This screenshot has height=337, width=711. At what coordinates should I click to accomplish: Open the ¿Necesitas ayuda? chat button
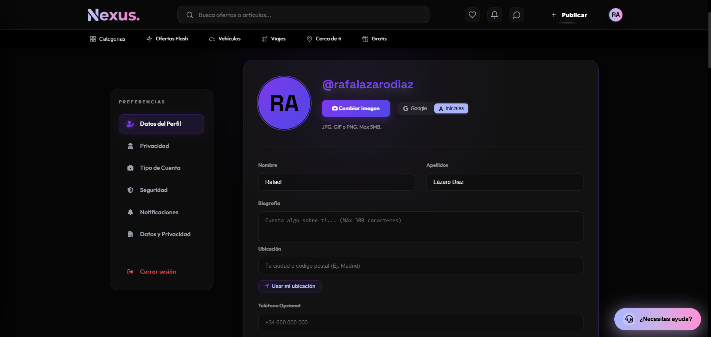(658, 319)
